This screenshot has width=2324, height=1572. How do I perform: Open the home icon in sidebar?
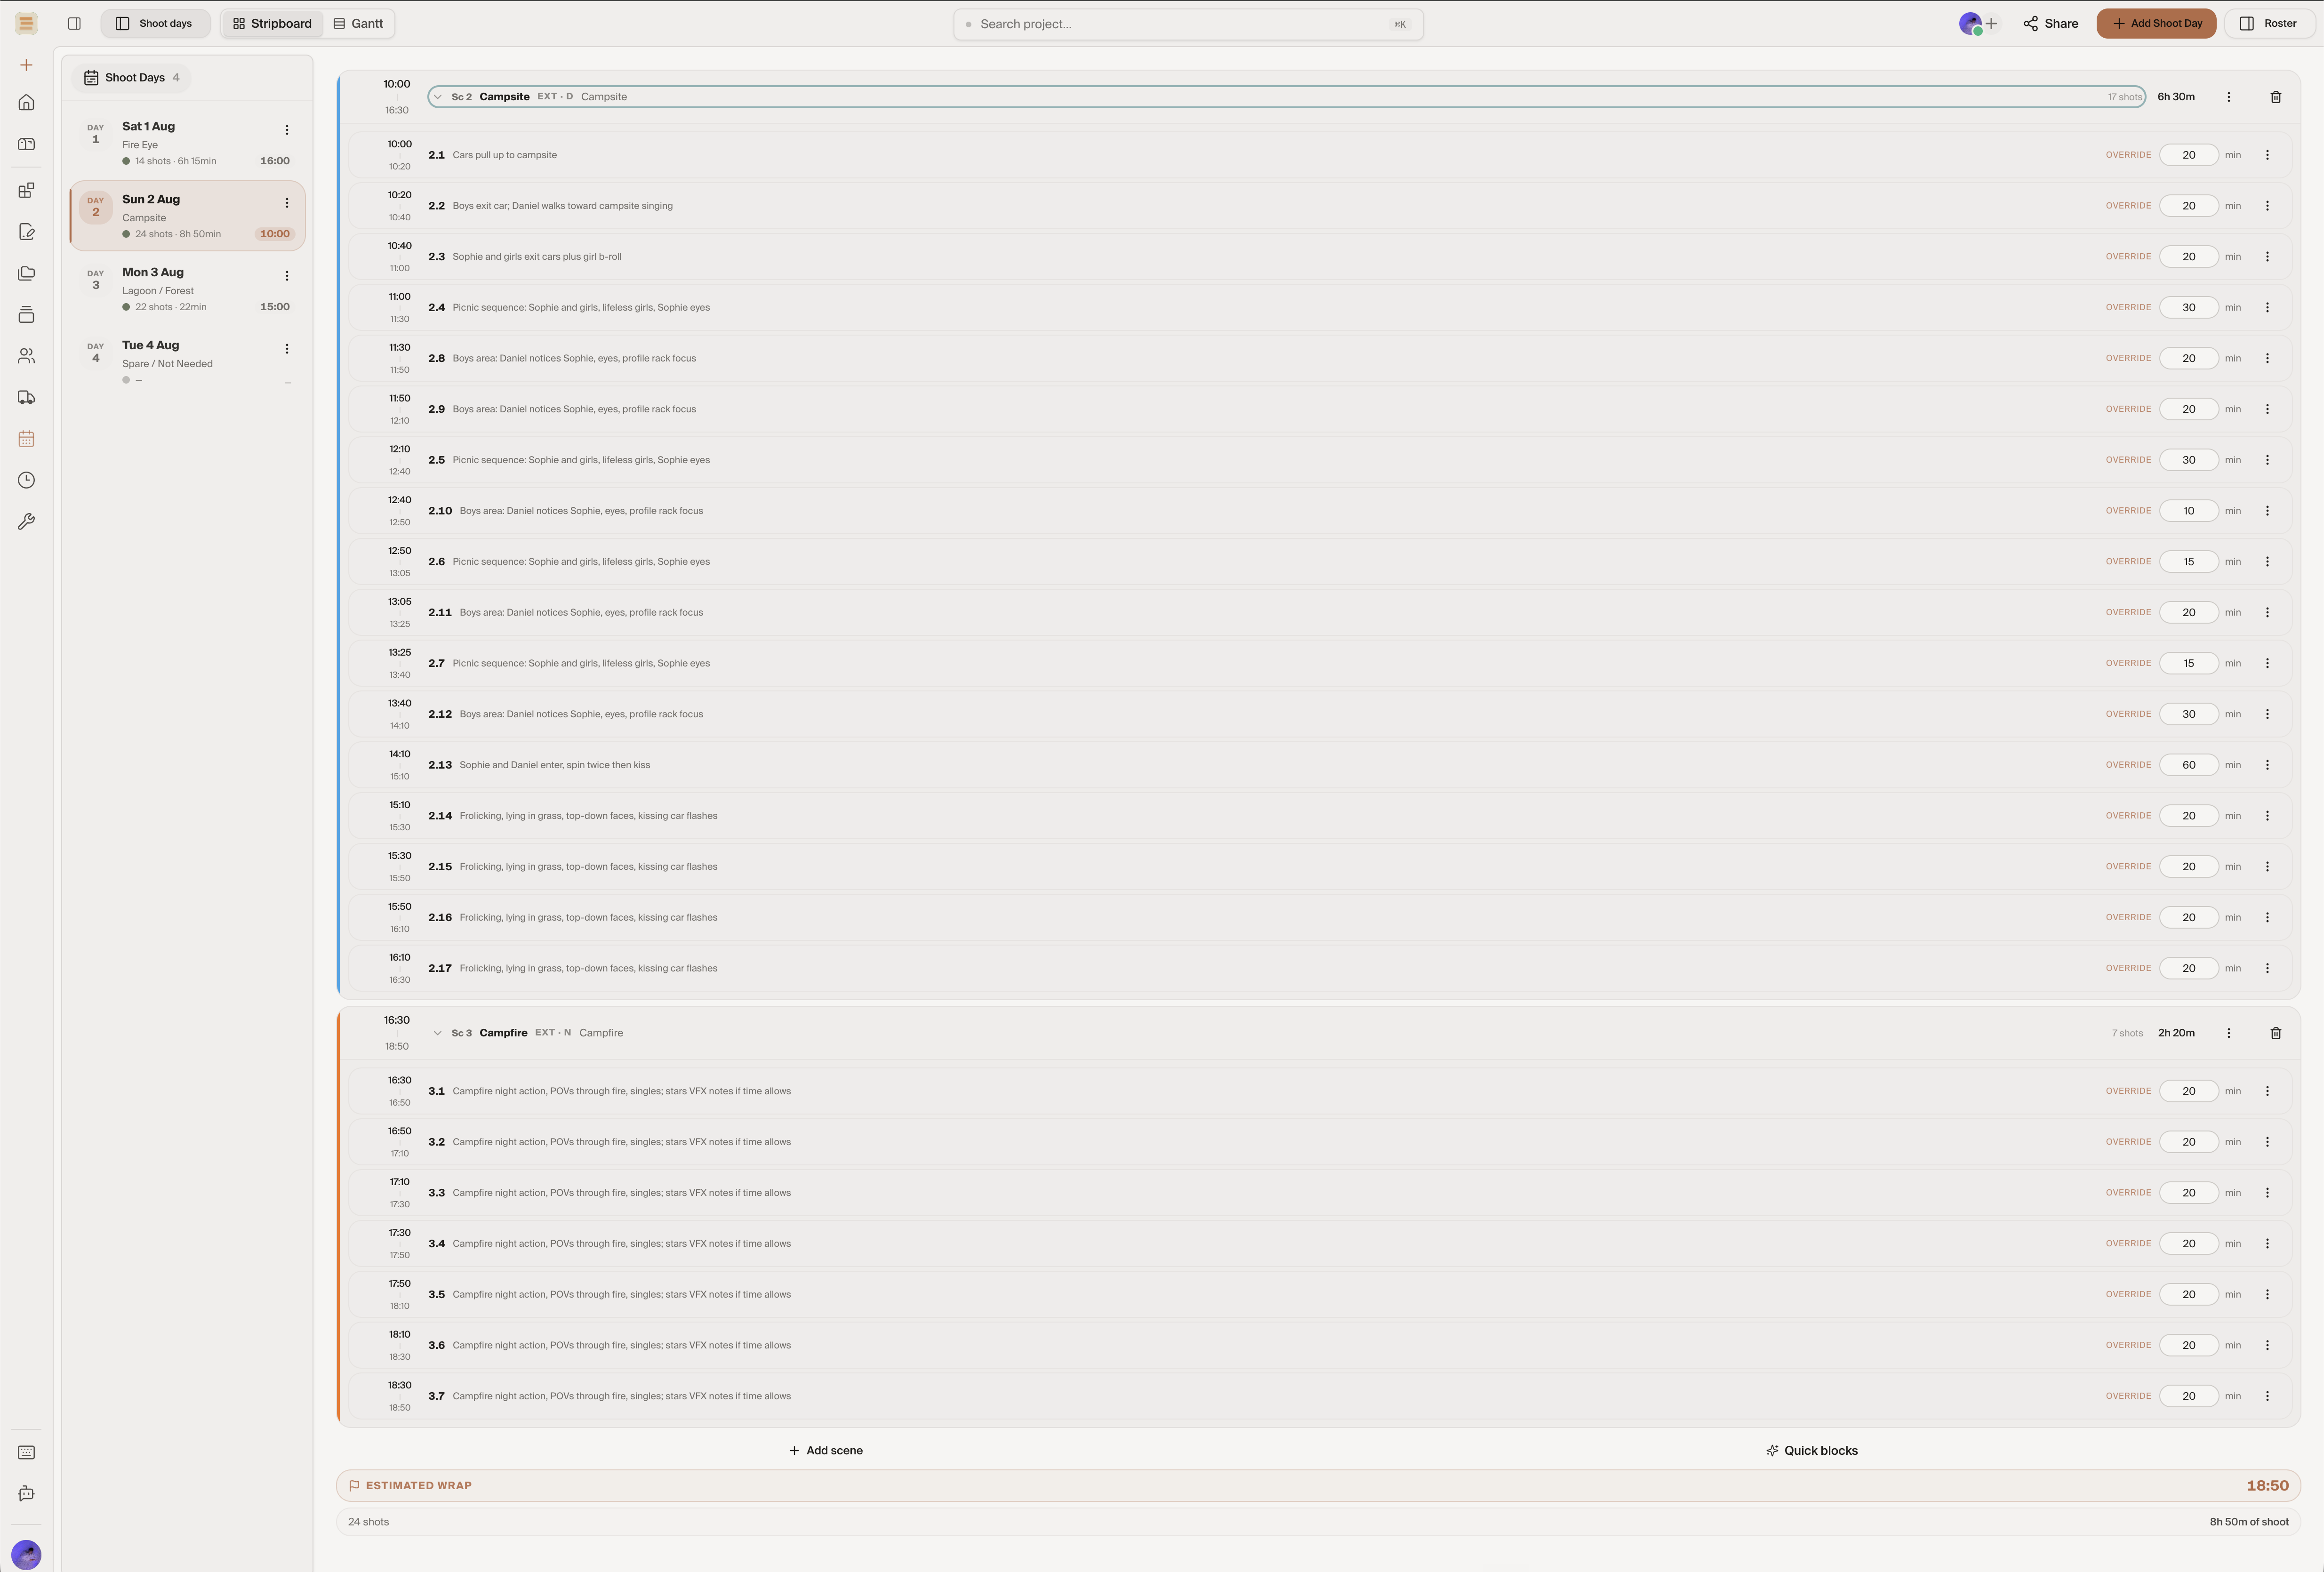pyautogui.click(x=26, y=102)
